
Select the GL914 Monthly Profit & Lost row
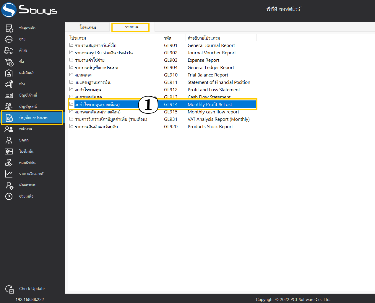click(x=162, y=105)
